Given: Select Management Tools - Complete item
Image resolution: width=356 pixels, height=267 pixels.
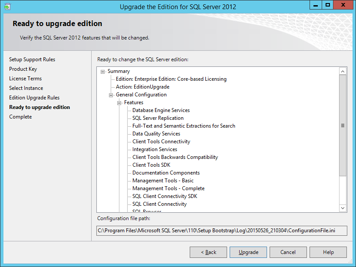Looking at the screenshot, I should (x=168, y=188).
